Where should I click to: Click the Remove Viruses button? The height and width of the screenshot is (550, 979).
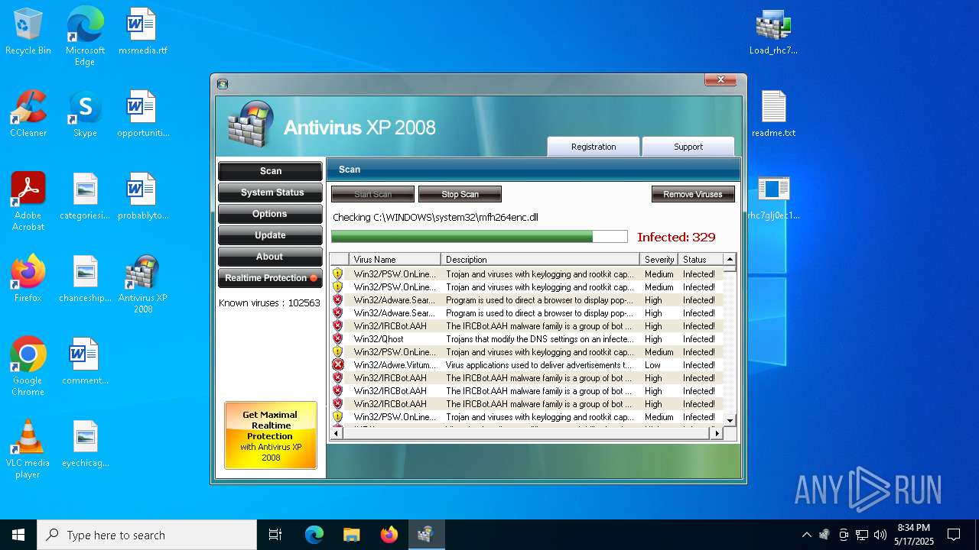pos(693,194)
